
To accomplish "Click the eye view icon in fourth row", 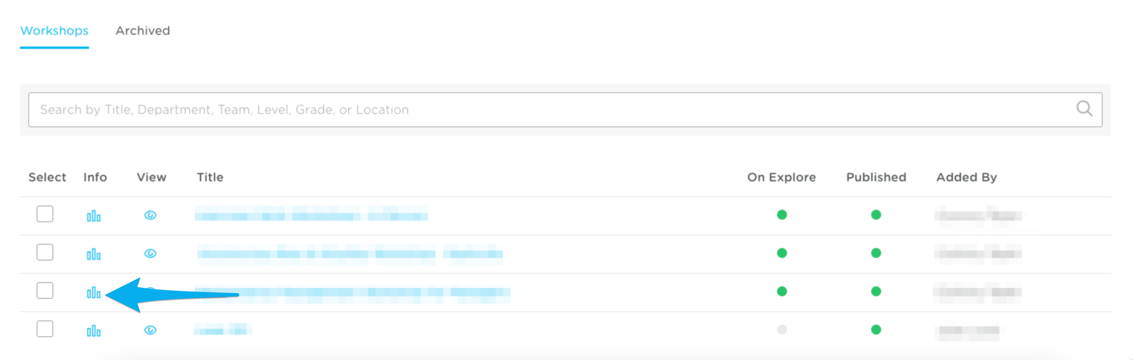I will click(150, 330).
